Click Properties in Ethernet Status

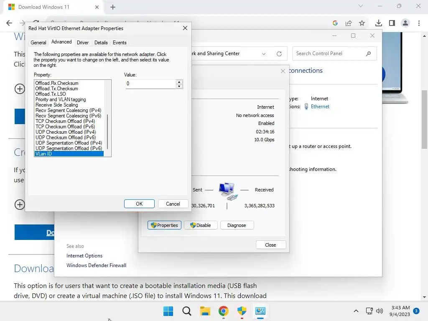164,225
